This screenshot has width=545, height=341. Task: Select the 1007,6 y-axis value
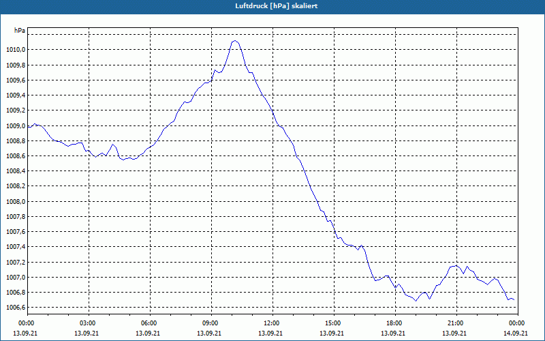tap(16, 232)
